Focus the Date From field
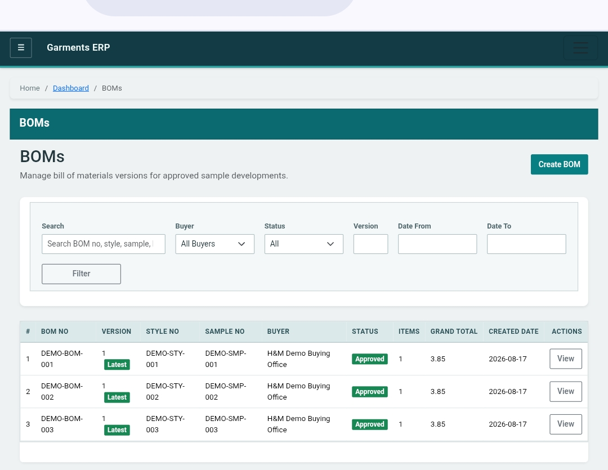 point(437,244)
